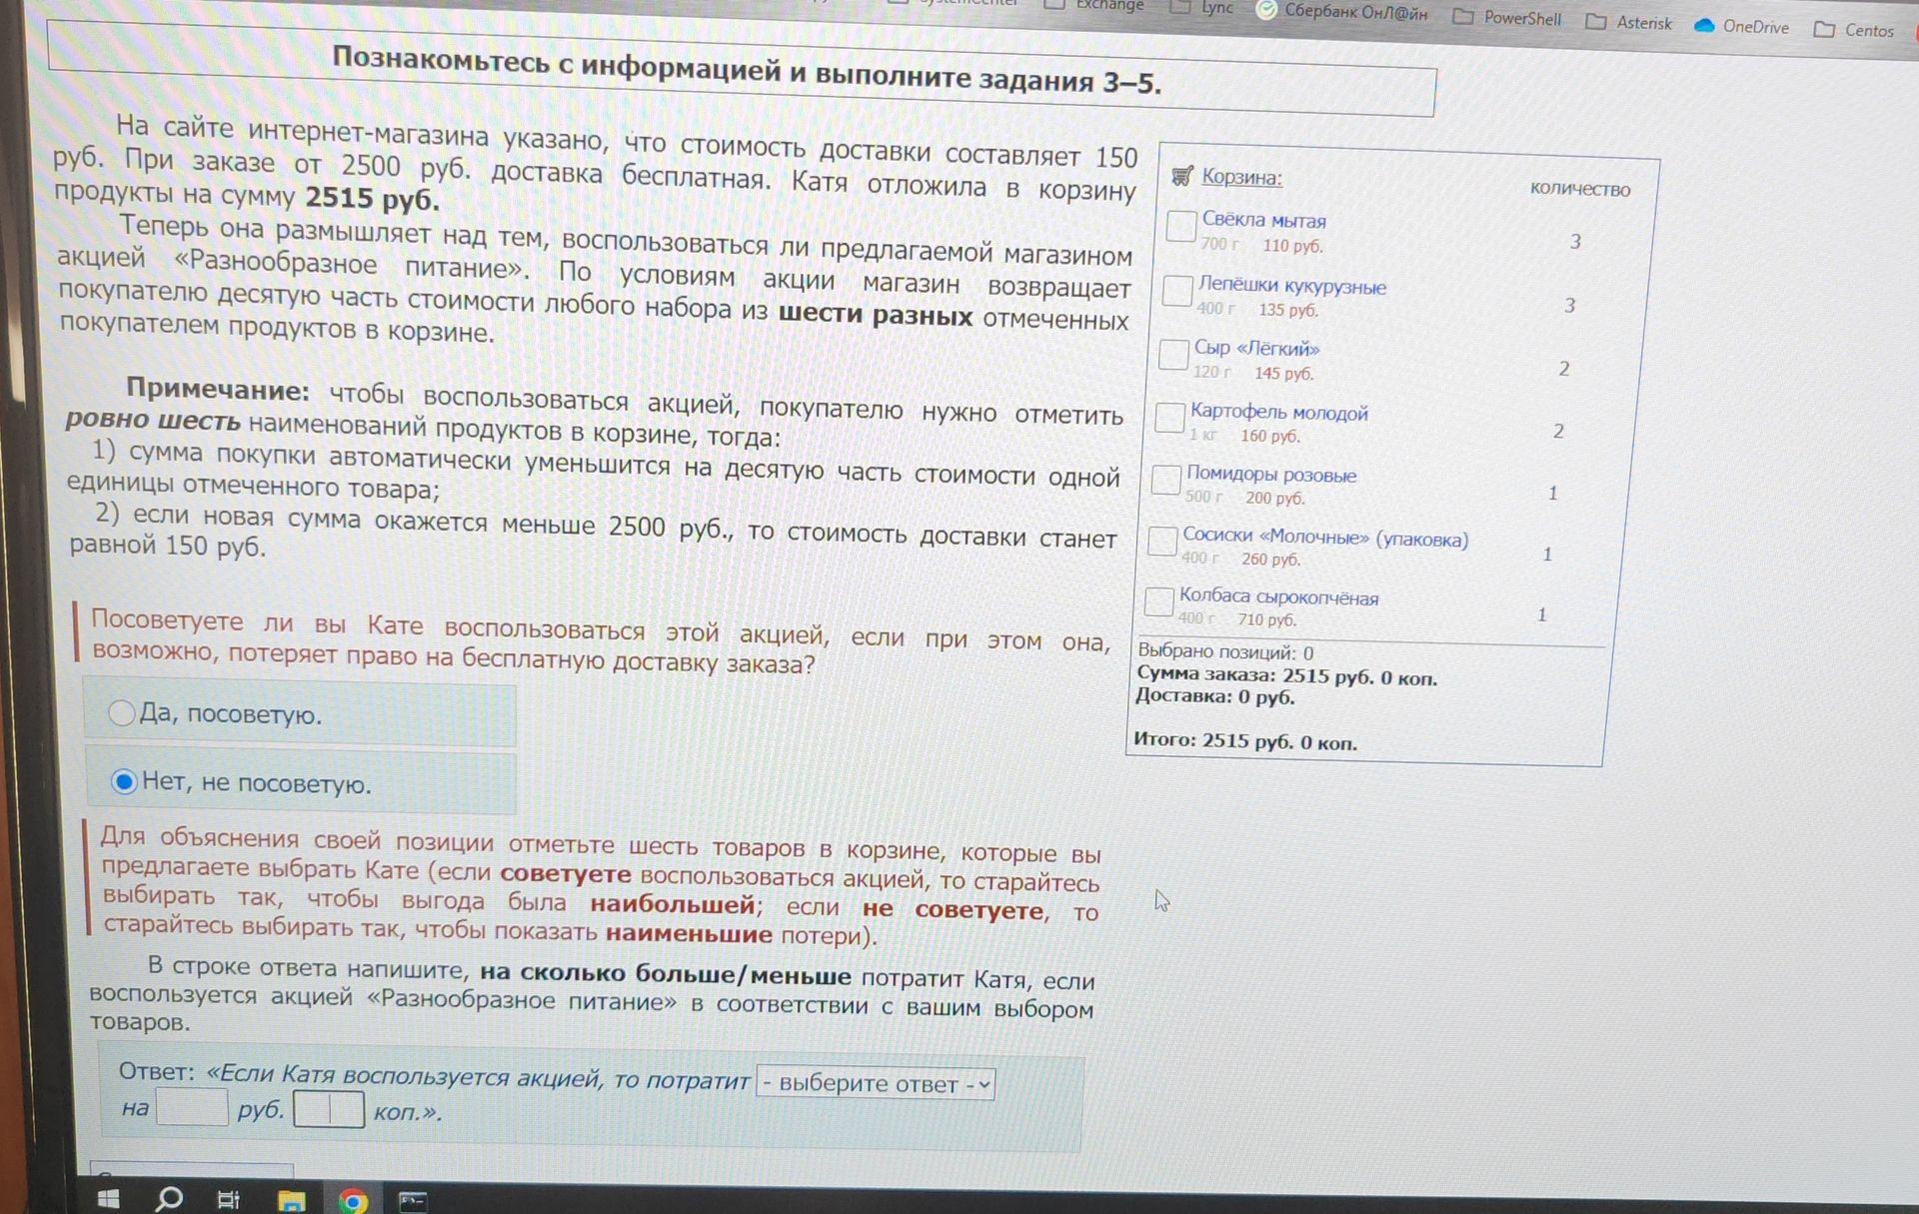Click the Лепёшки кукурузные product name

[x=1292, y=286]
